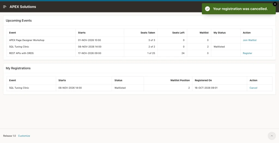Register for REST APIs with ORDS
Viewport: 279px width, 143px height.
coord(247,53)
